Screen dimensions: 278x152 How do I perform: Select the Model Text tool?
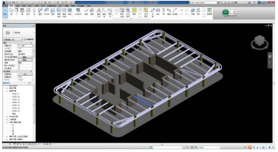(x=99, y=13)
